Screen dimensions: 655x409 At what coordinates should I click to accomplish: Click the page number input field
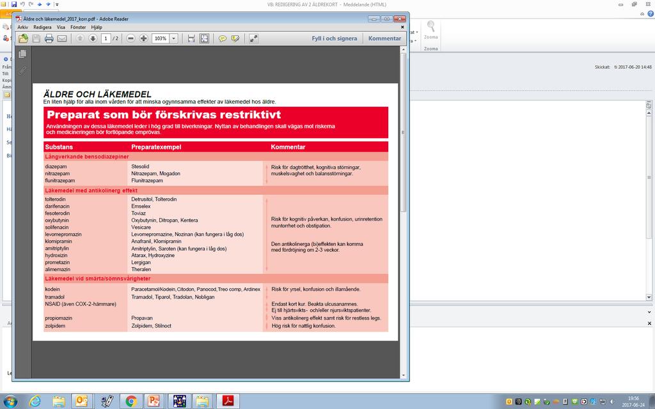coord(106,38)
